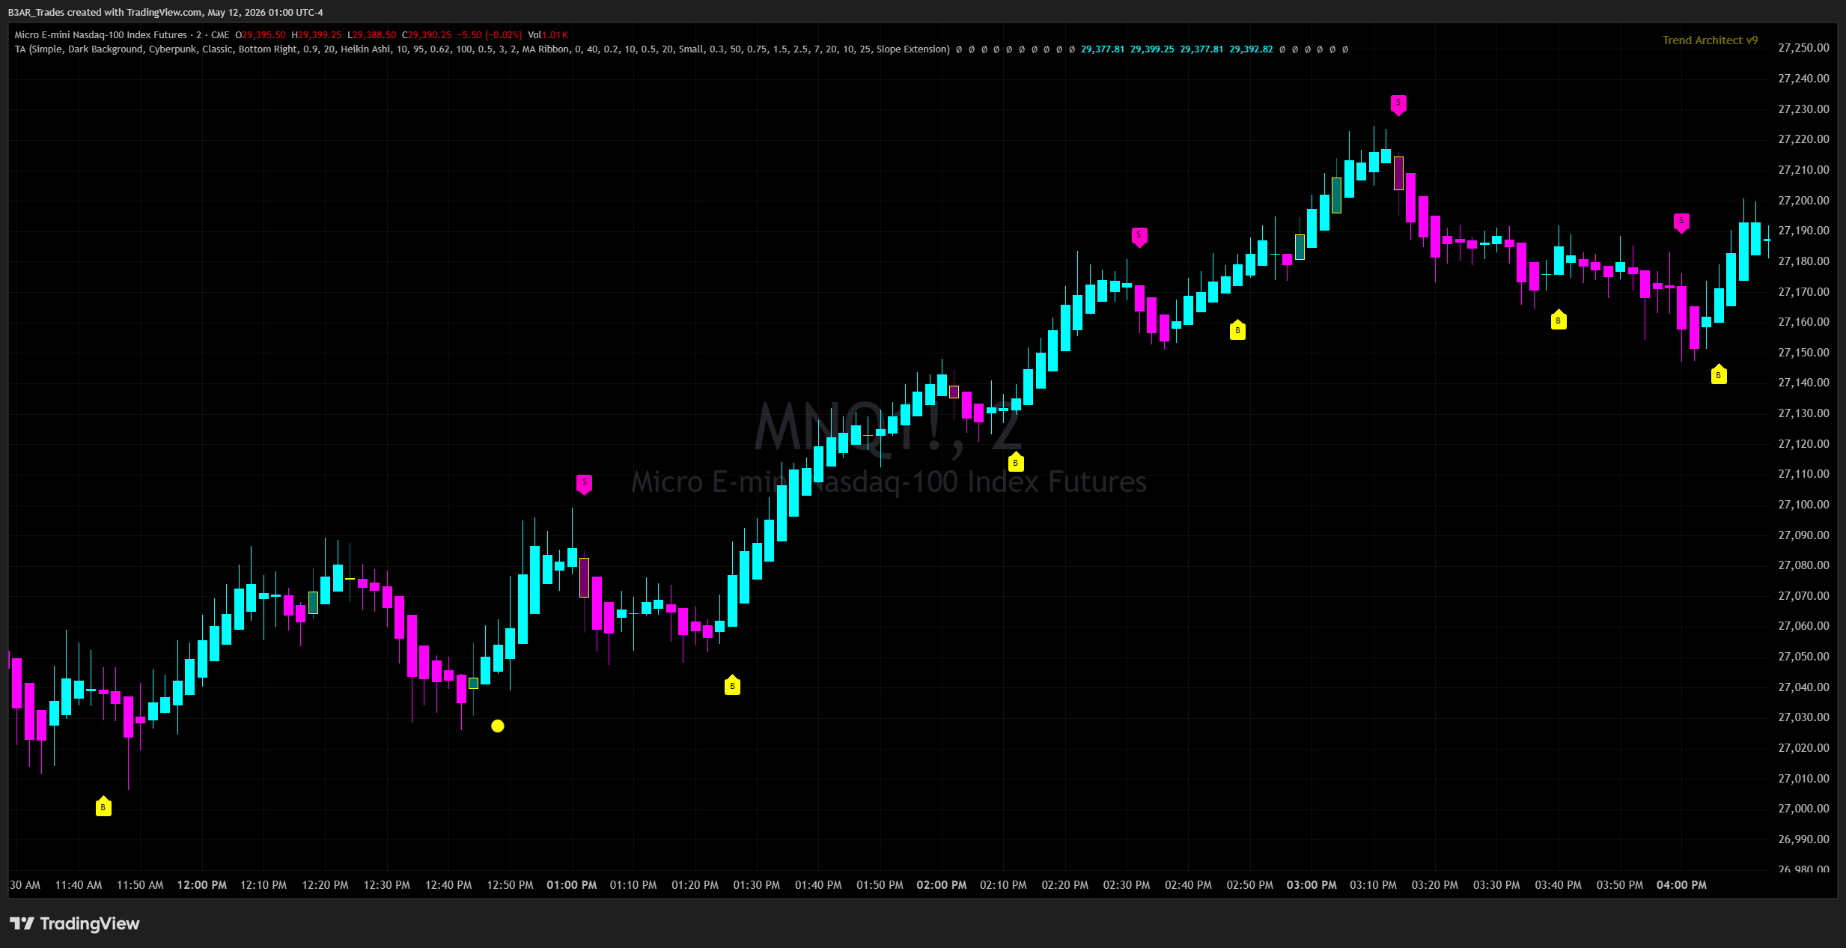Screen dimensions: 1846x948
Task: Click the S sell marker above 01:00 PM candles
Action: click(x=584, y=484)
